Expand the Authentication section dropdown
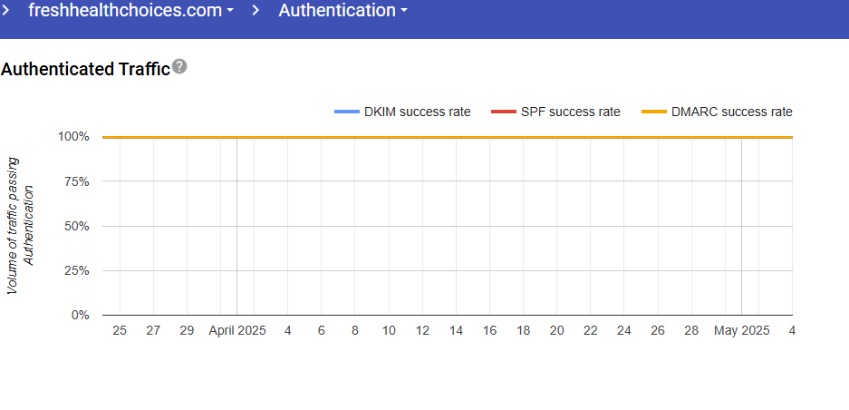The image size is (849, 410). pyautogui.click(x=342, y=11)
